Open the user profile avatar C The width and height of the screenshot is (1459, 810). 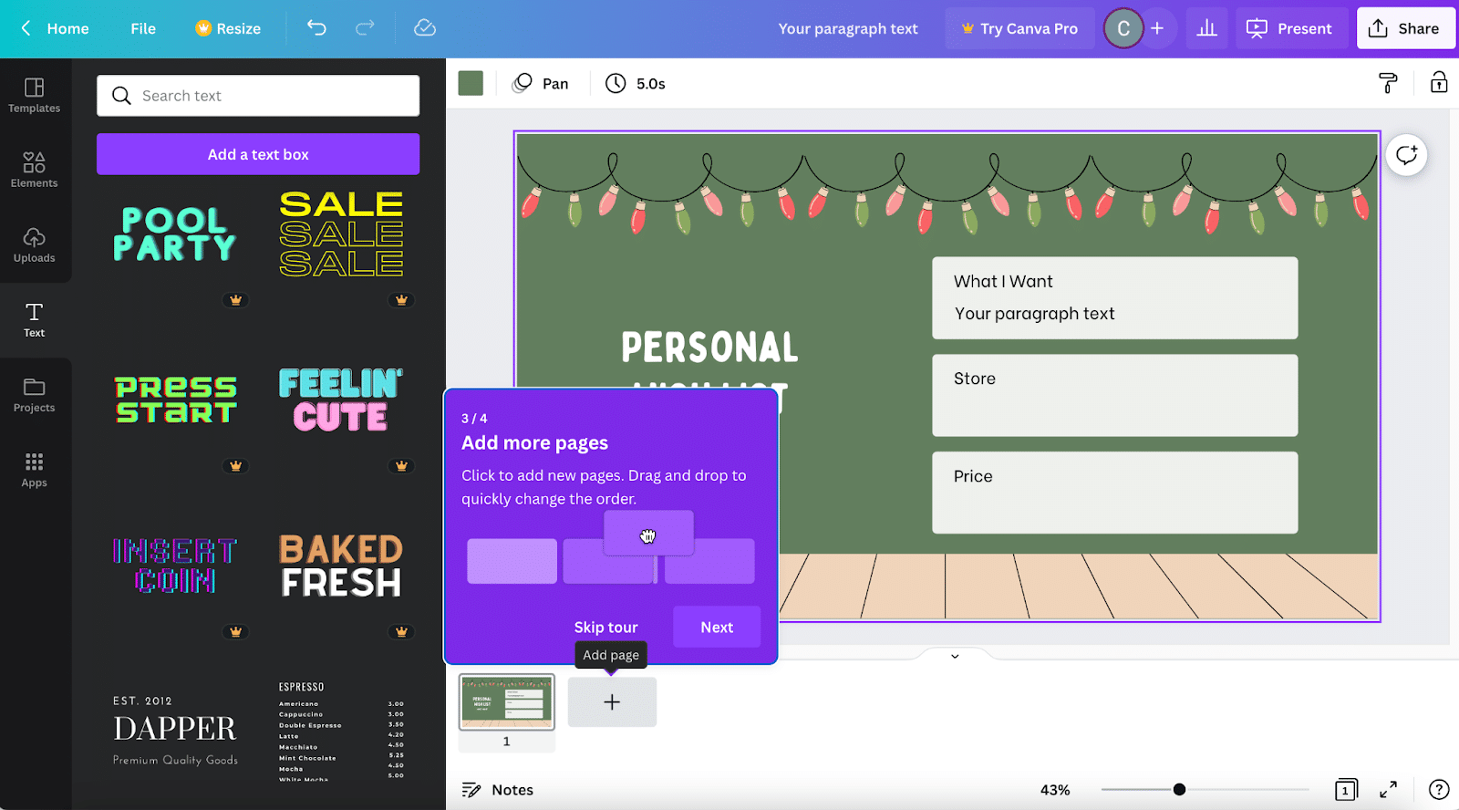(x=1123, y=28)
